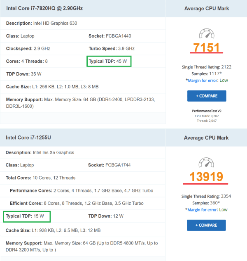The image size is (247, 261).
Task: Click Single Thread Rating: 3354 text
Action: (206, 196)
